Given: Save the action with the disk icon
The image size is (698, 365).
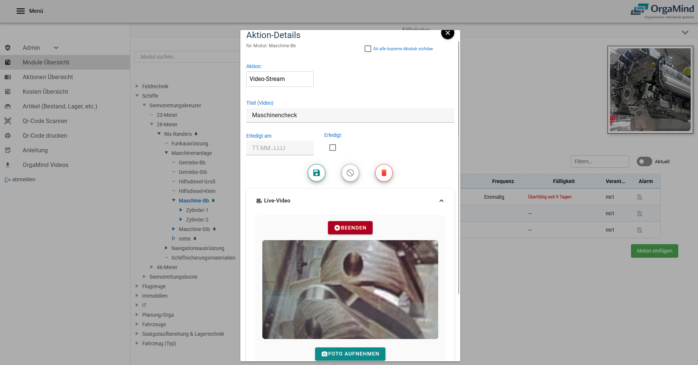Looking at the screenshot, I should tap(316, 173).
